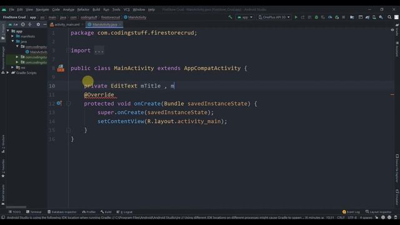Open the Build tool window tab

(106, 212)
